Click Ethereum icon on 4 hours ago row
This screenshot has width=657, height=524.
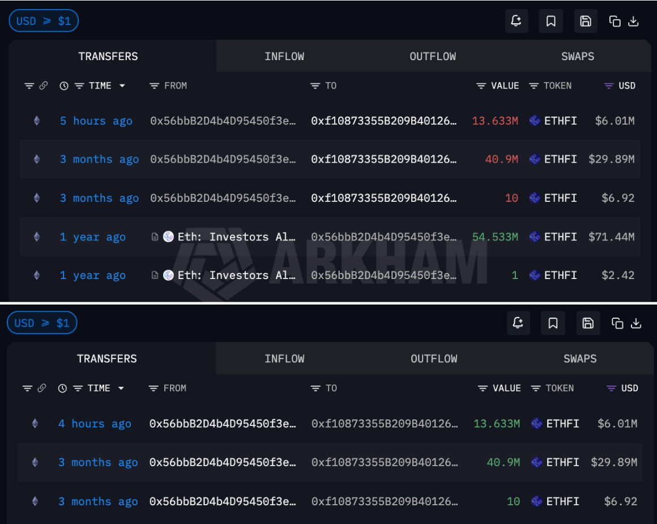pos(35,423)
